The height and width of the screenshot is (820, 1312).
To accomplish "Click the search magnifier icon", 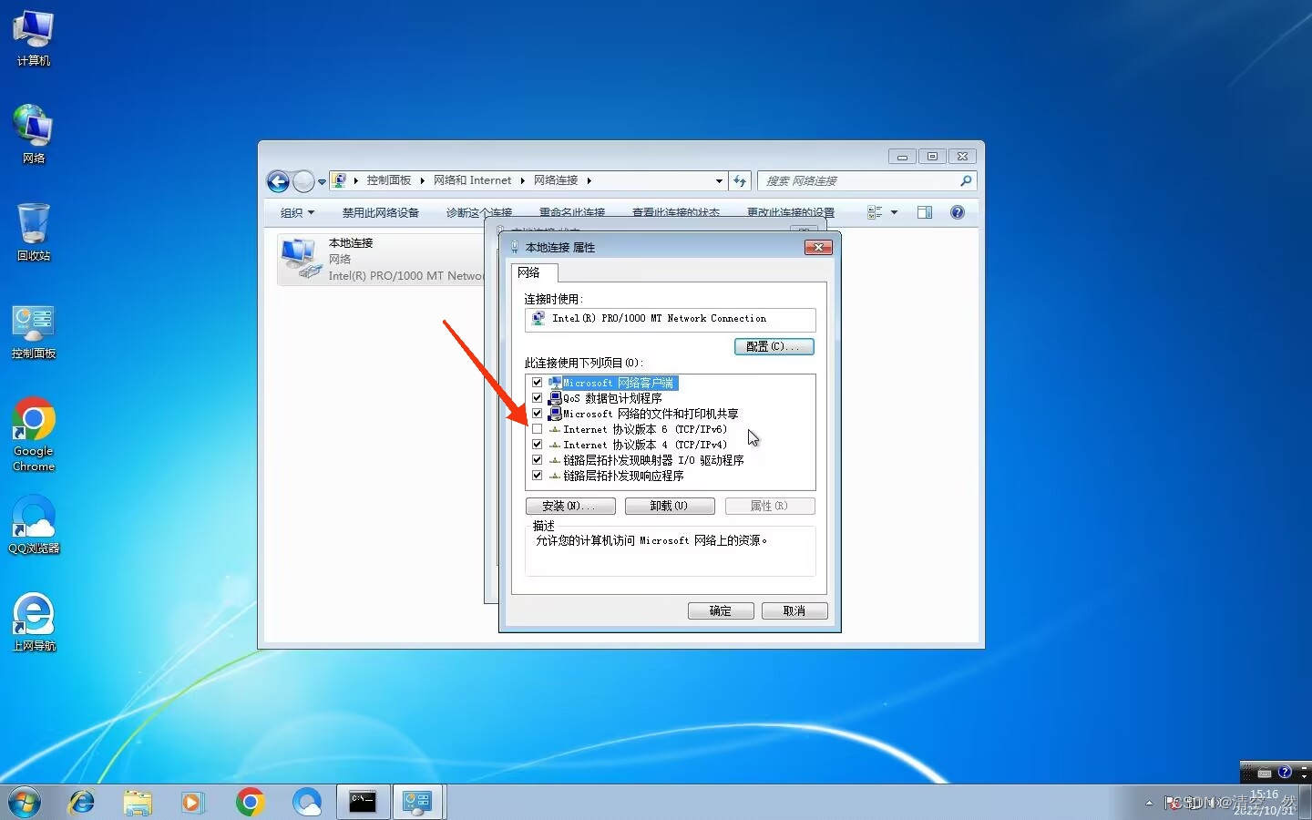I will (x=966, y=181).
